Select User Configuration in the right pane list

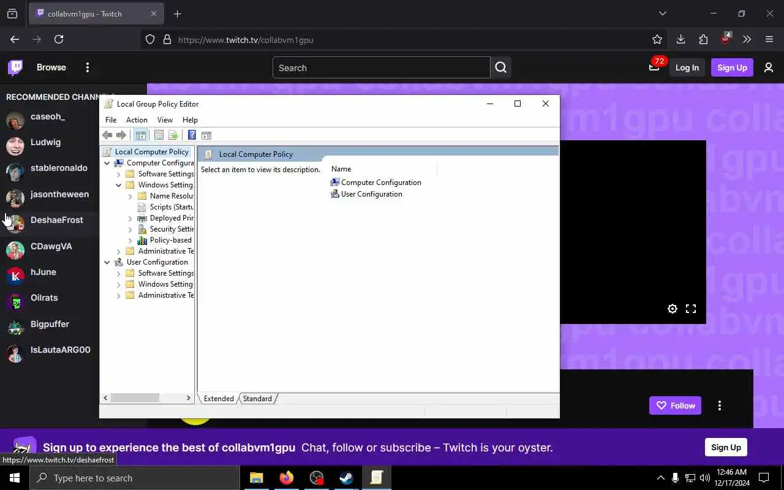click(x=366, y=194)
